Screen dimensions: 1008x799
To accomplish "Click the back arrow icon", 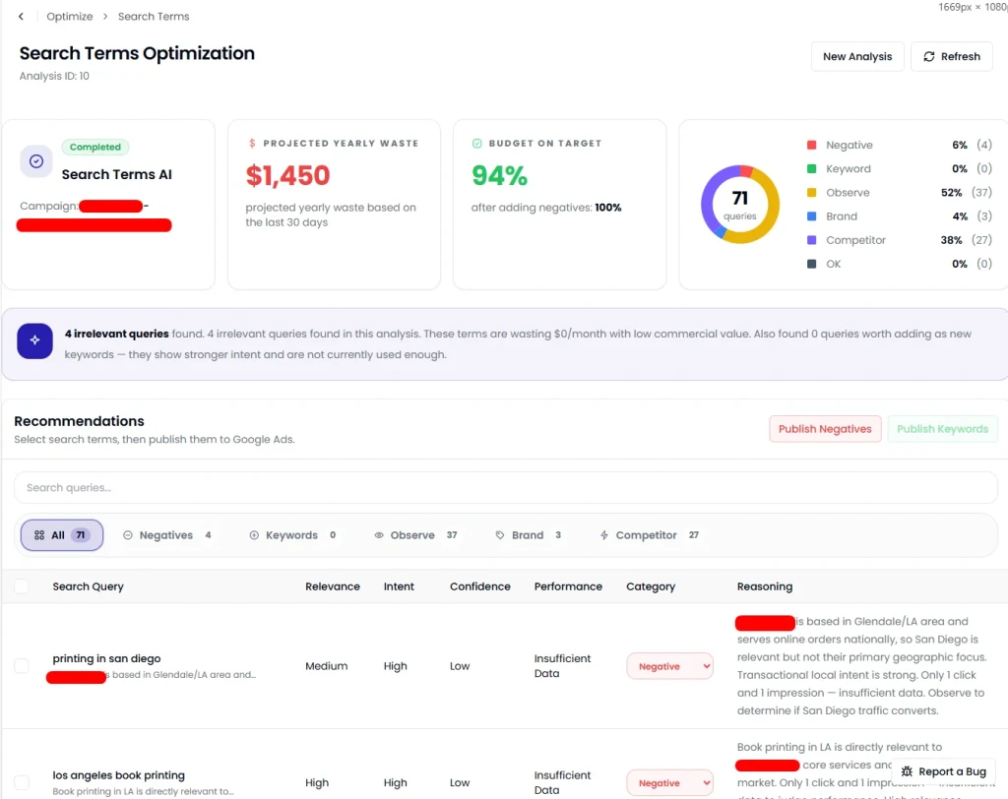I will (x=22, y=17).
